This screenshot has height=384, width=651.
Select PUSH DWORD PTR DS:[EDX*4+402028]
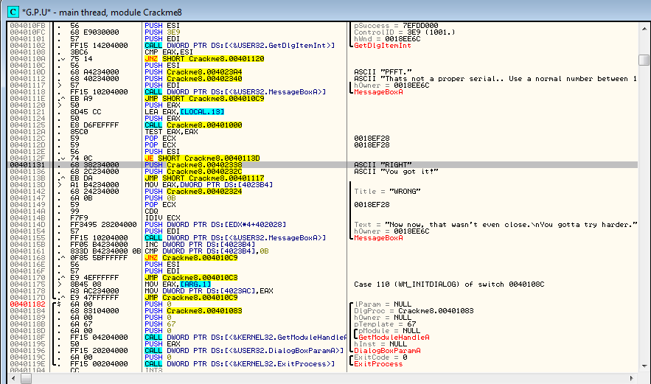(215, 225)
